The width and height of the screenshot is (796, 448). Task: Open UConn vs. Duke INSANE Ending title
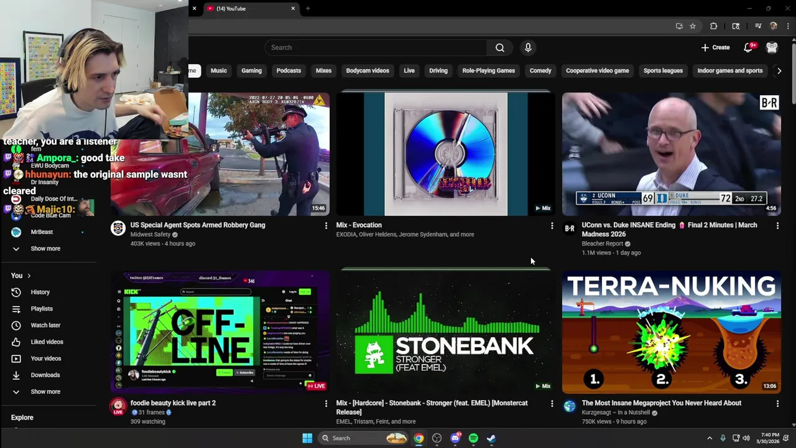669,230
